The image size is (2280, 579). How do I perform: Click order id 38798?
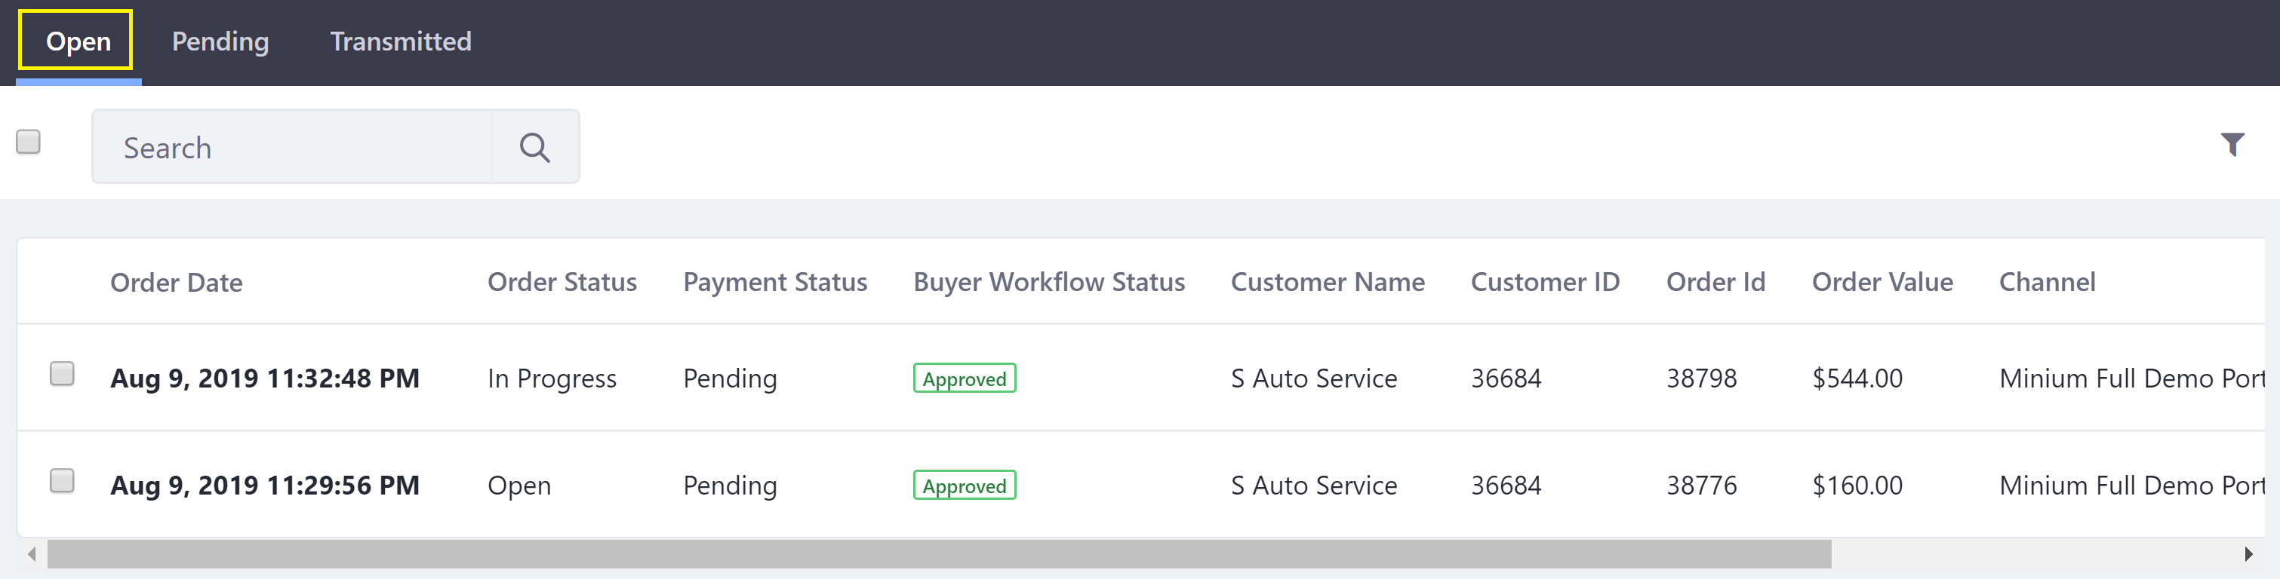pos(1701,378)
